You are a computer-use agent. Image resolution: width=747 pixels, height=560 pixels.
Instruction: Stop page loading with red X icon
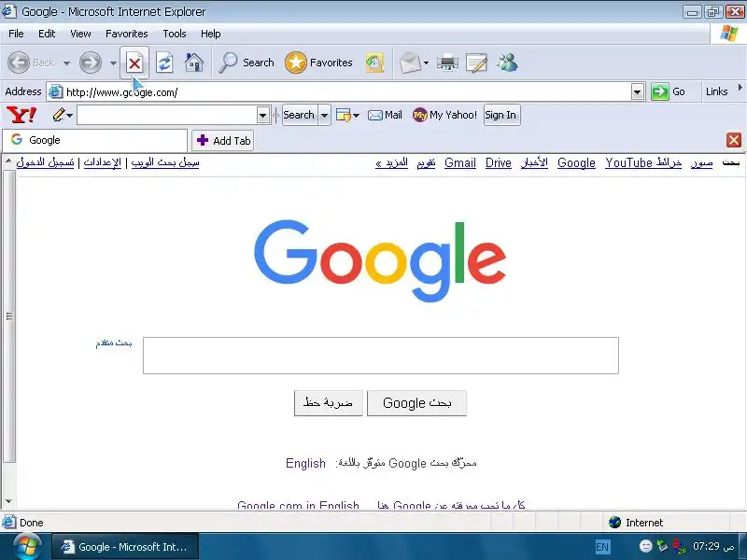(x=134, y=63)
